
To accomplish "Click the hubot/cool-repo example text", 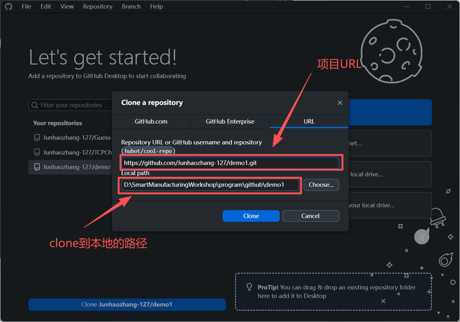I will point(148,151).
